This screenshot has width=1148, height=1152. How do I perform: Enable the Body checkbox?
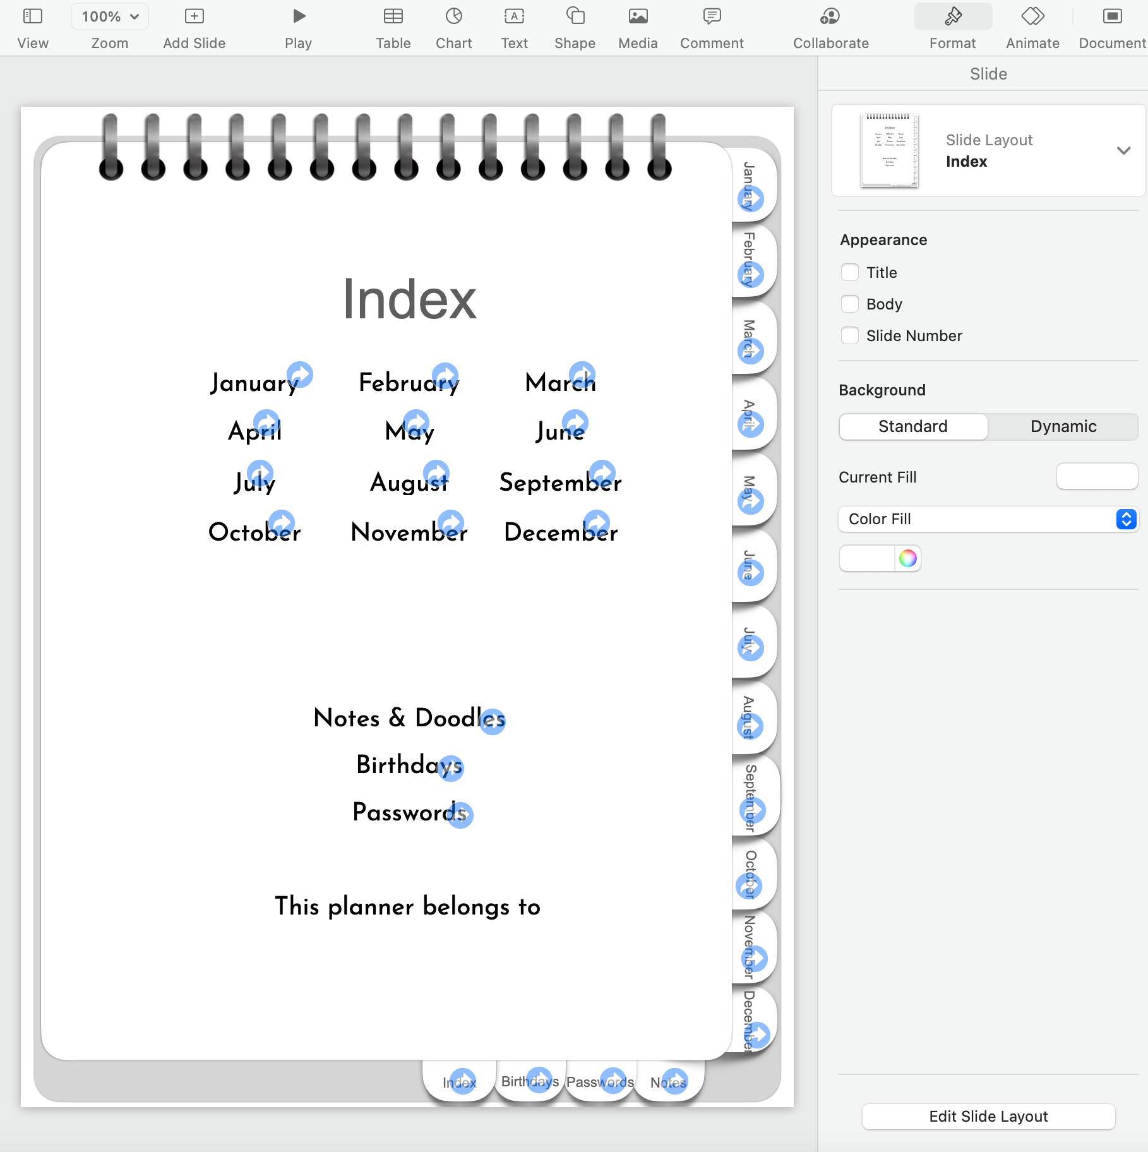[x=850, y=304]
